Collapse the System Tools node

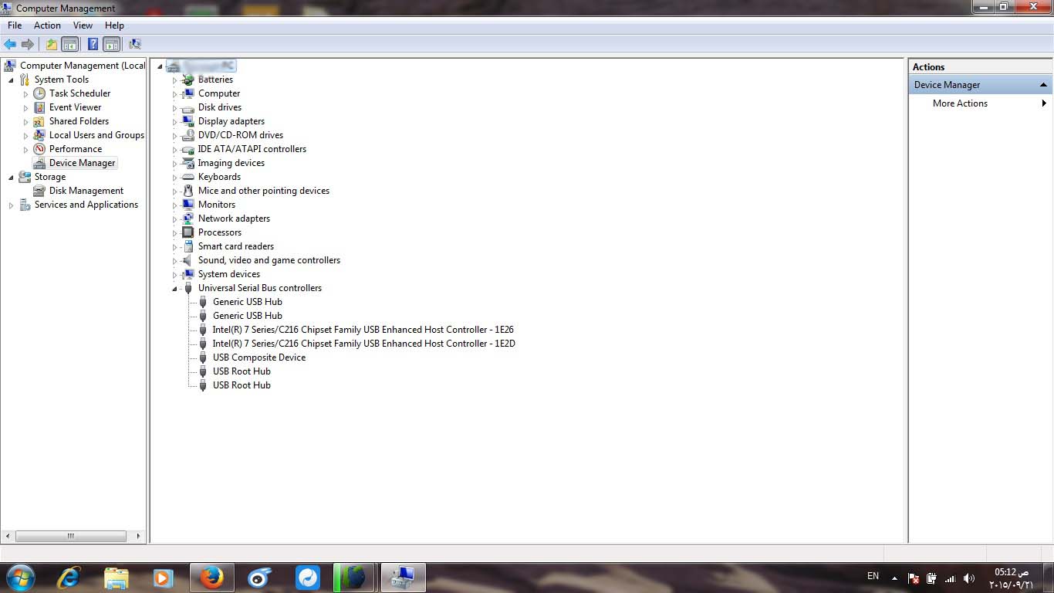tap(11, 80)
